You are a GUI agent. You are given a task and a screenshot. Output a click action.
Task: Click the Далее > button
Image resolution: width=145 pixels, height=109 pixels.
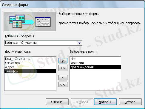point(105,102)
